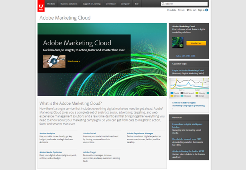
Task: Open the Privacy link
Action: (x=181, y=10)
